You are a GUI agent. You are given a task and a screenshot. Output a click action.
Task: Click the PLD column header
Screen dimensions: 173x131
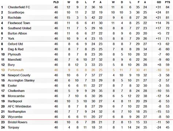(x=56, y=2)
